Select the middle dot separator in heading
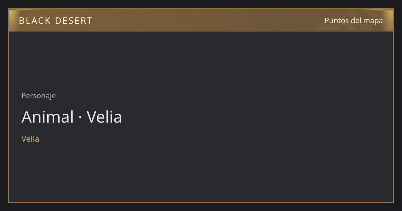402x211 pixels. tap(80, 118)
